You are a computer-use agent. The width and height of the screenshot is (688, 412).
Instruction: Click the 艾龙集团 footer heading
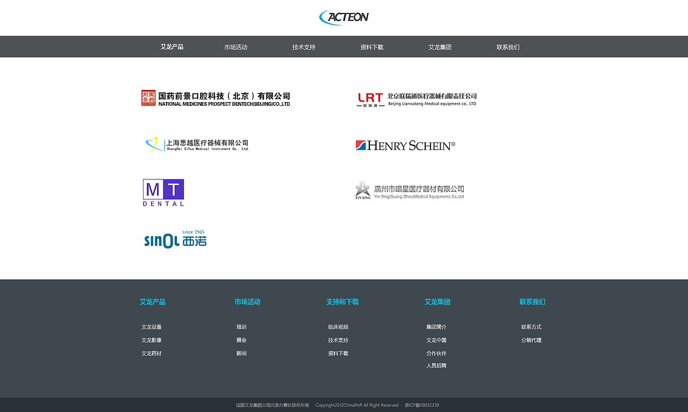[438, 302]
